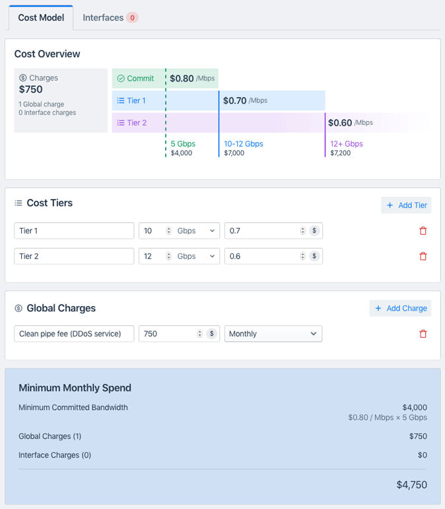Switch to the Interfaces tab
Screen dimensions: 445x509
coord(110,18)
